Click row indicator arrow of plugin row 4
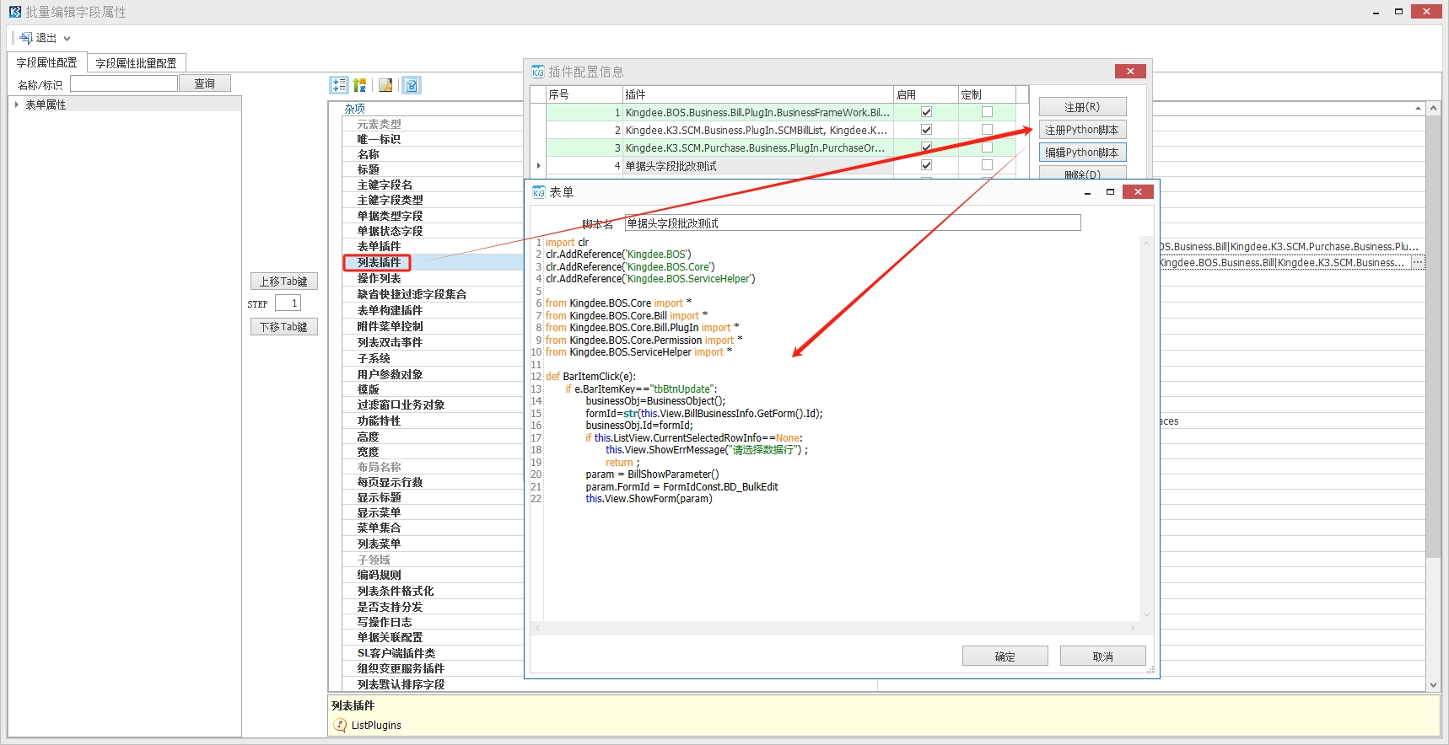This screenshot has width=1449, height=745. 538,166
